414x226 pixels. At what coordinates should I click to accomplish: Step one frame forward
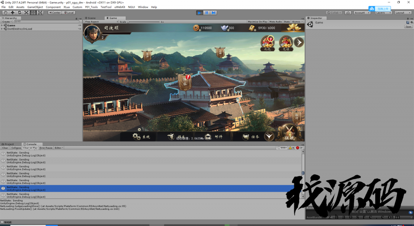(x=213, y=13)
